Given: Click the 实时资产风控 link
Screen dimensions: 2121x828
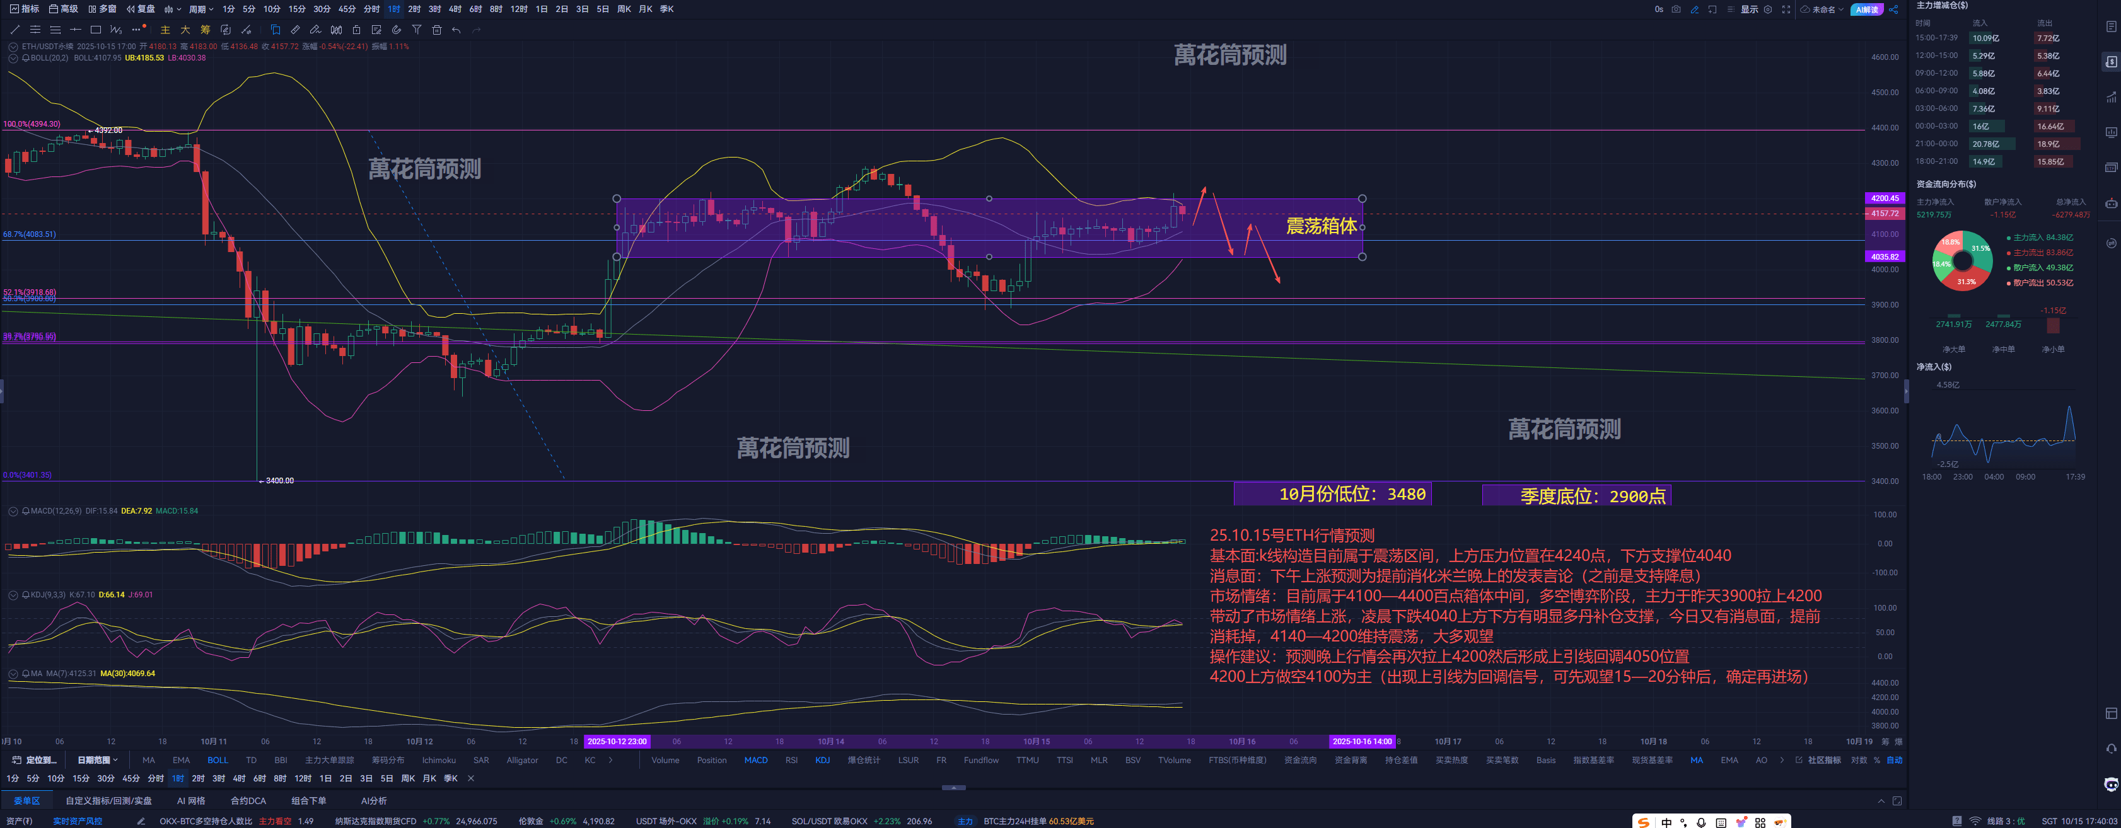Looking at the screenshot, I should [78, 820].
